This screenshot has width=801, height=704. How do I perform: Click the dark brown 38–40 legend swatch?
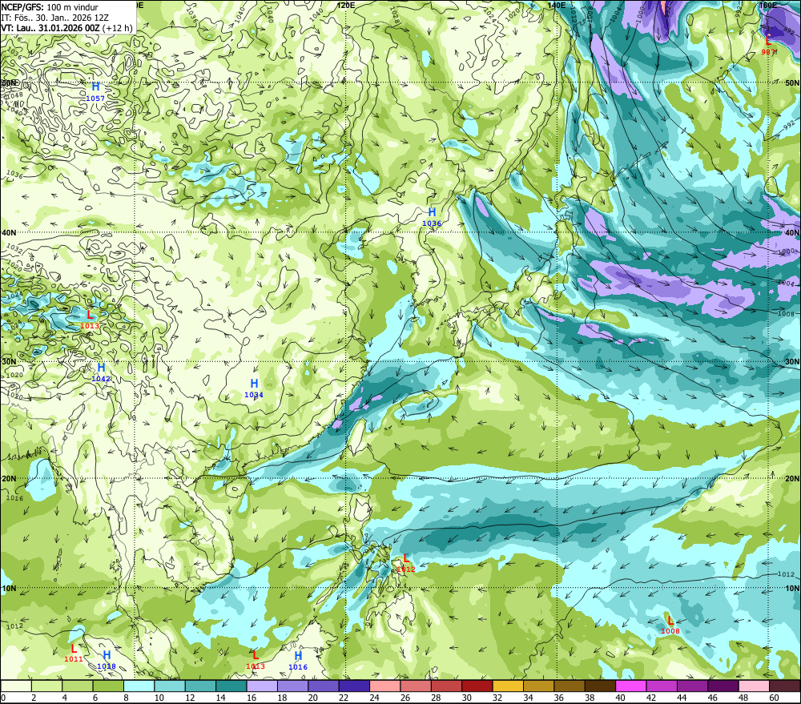[x=600, y=686]
